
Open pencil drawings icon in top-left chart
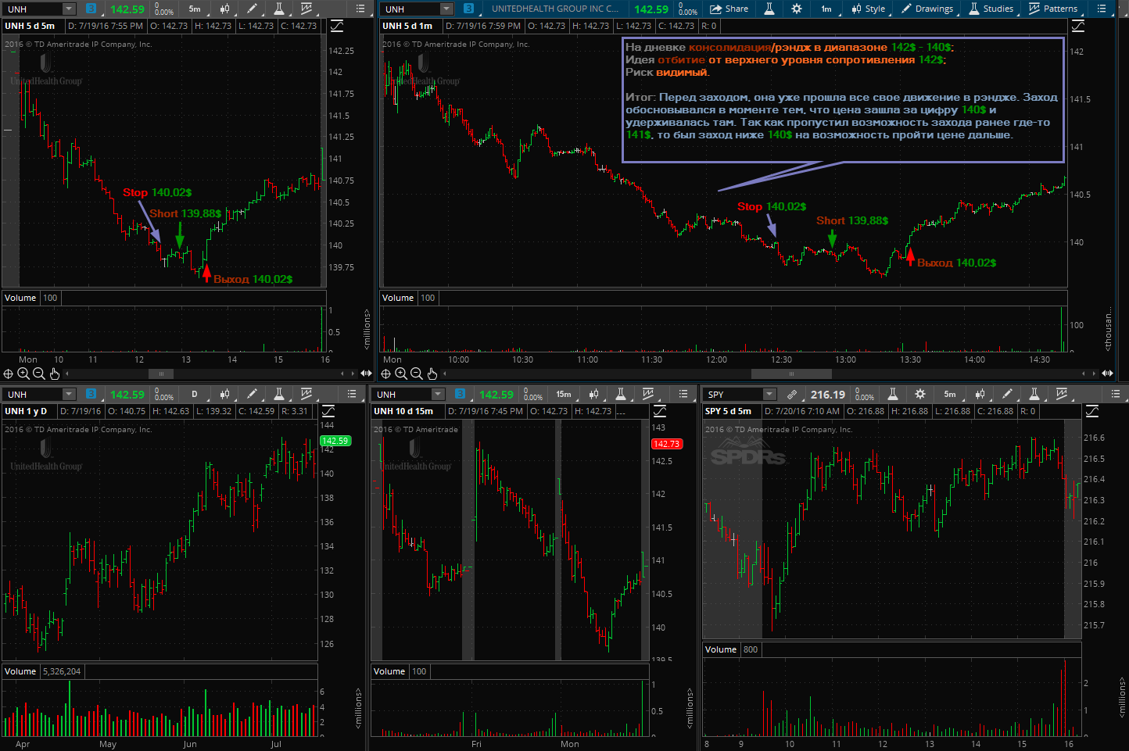(252, 9)
